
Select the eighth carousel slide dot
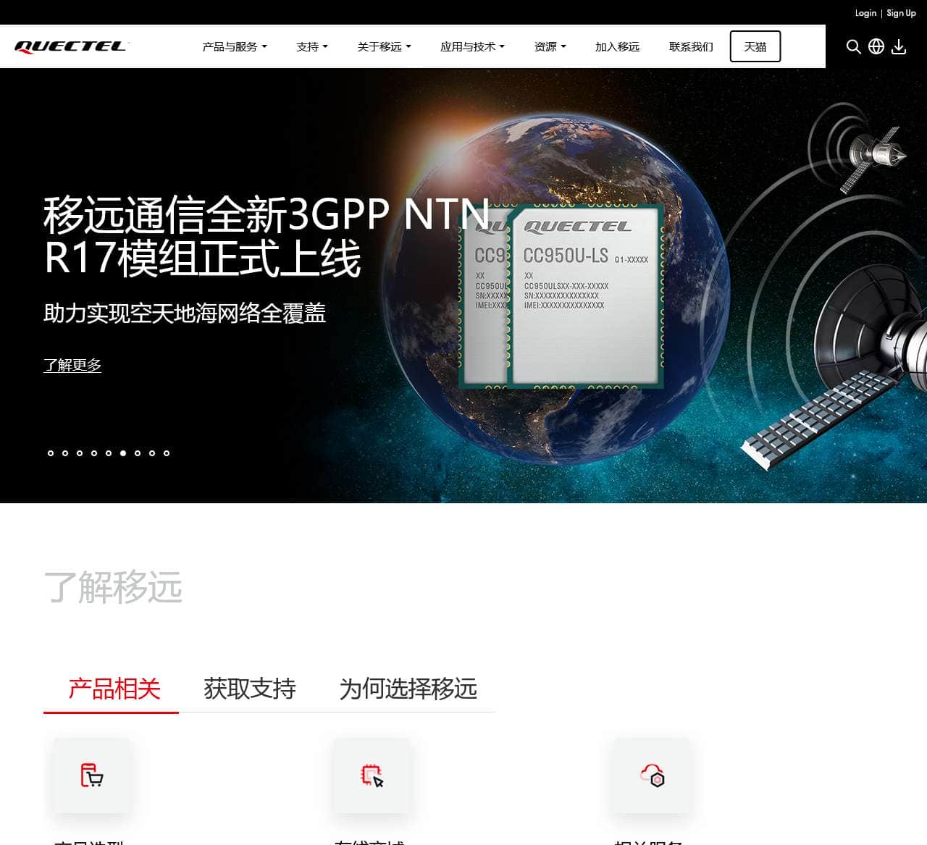tap(152, 453)
